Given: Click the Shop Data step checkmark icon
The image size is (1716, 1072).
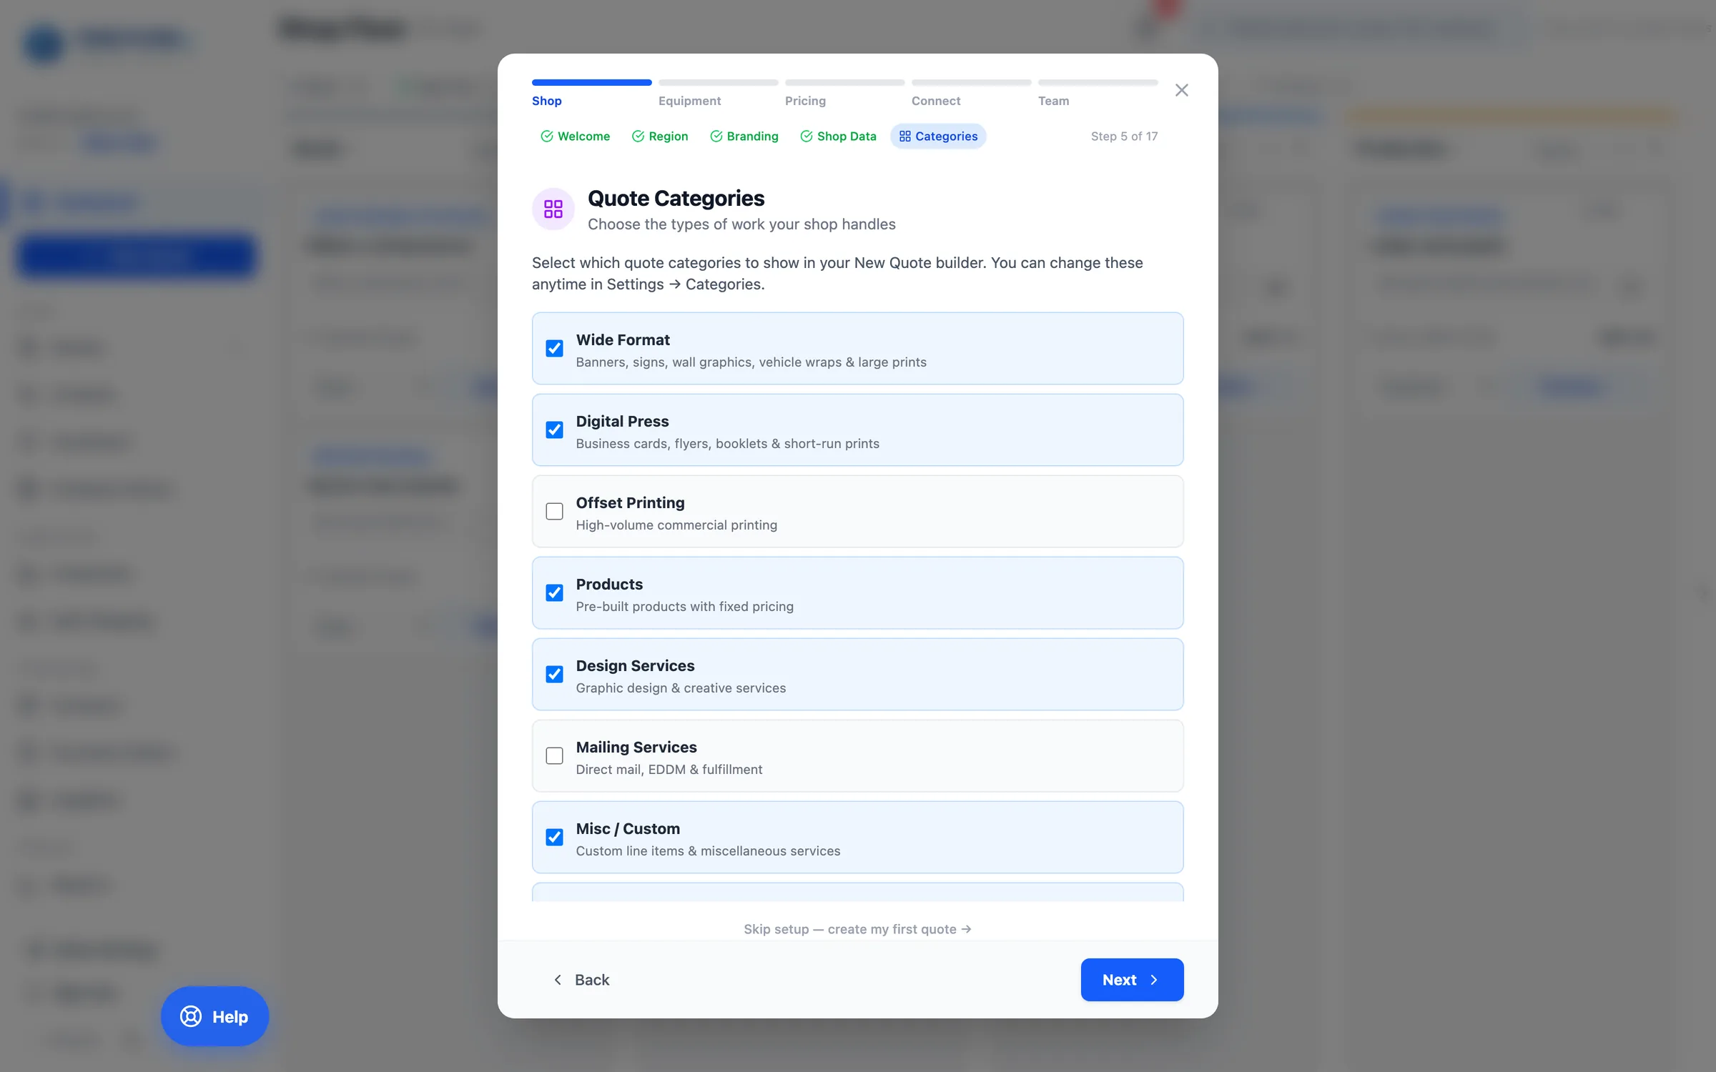Looking at the screenshot, I should click(807, 137).
